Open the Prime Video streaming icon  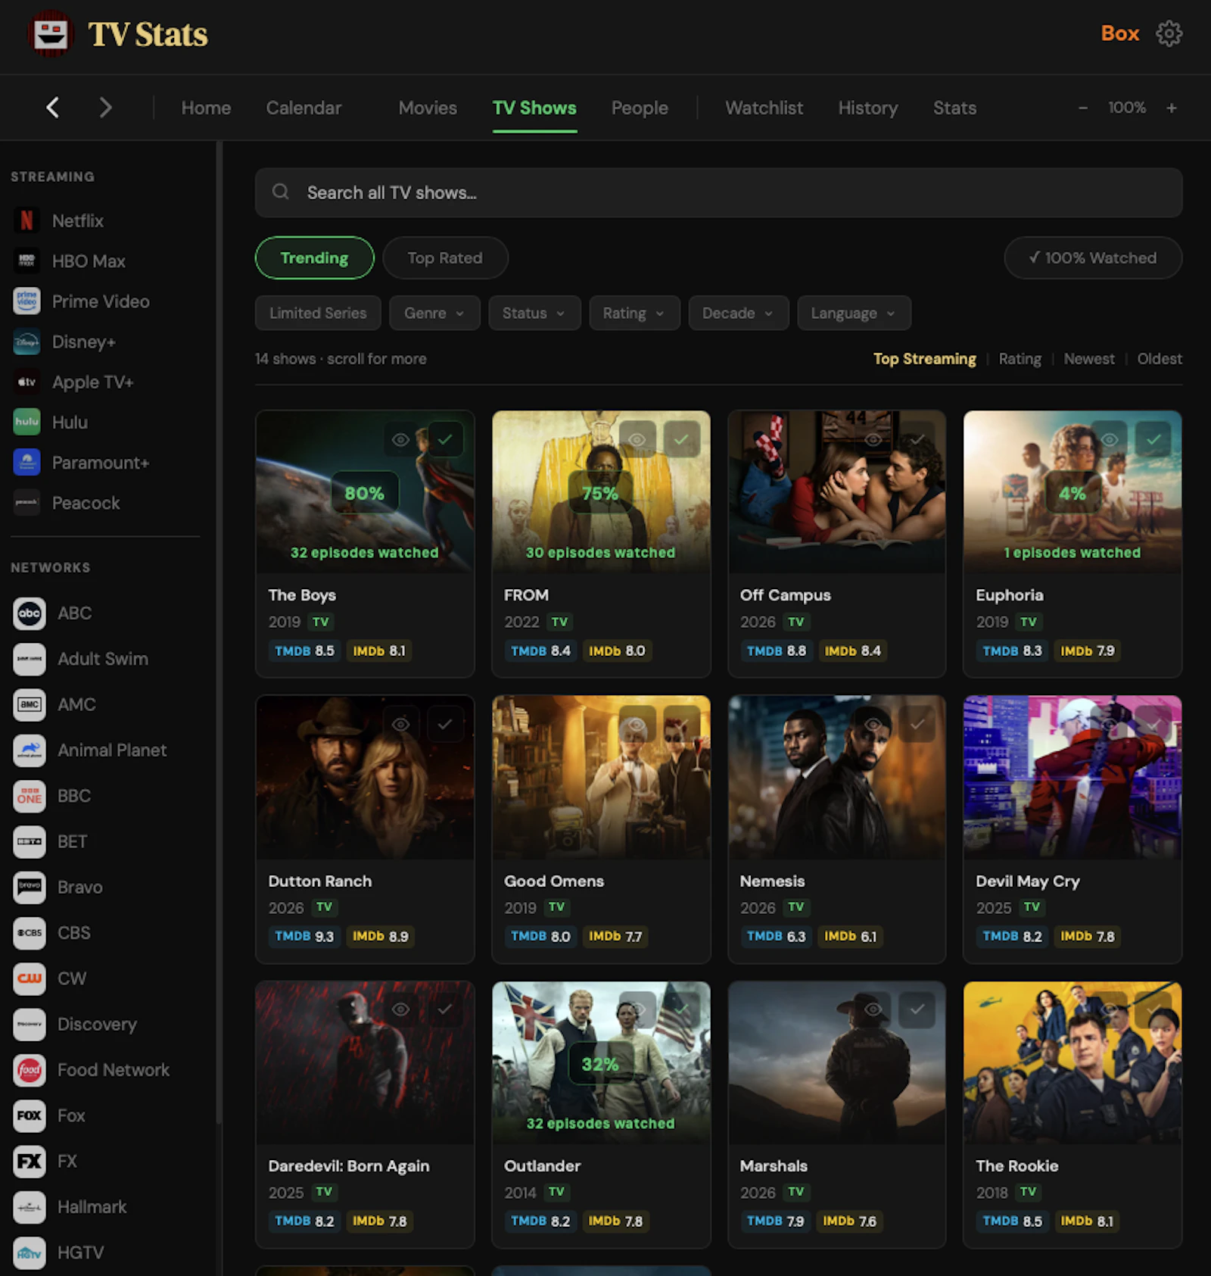[26, 301]
